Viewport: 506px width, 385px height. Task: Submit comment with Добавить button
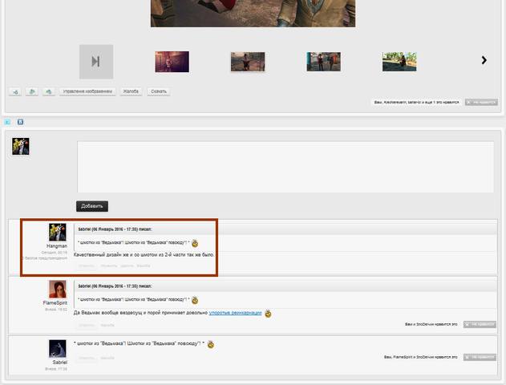[92, 206]
